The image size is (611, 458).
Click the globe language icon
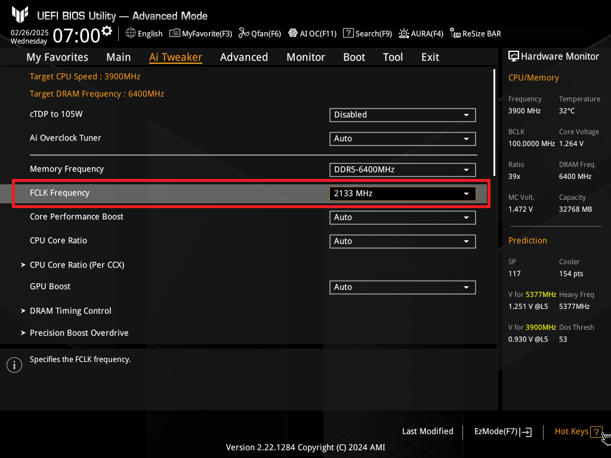point(131,33)
